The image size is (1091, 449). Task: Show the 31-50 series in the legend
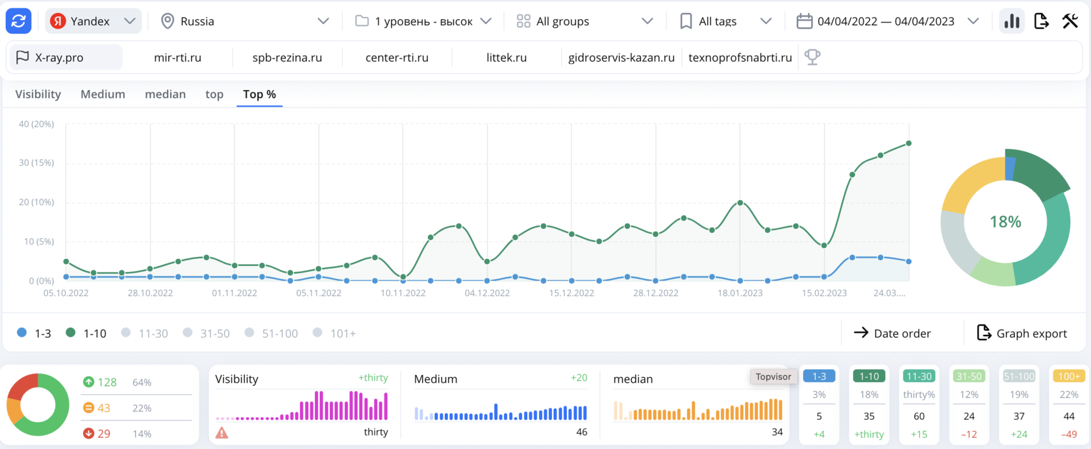[x=207, y=333]
